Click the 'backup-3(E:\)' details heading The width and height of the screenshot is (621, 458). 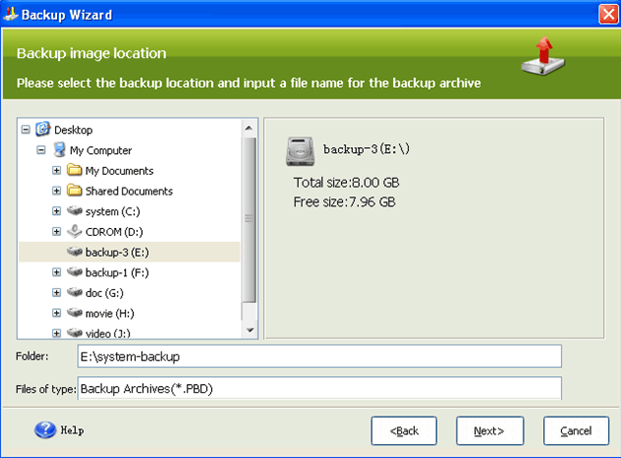[x=367, y=149]
